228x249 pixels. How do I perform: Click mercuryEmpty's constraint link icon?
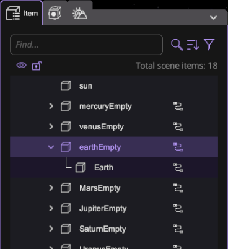[x=178, y=107]
